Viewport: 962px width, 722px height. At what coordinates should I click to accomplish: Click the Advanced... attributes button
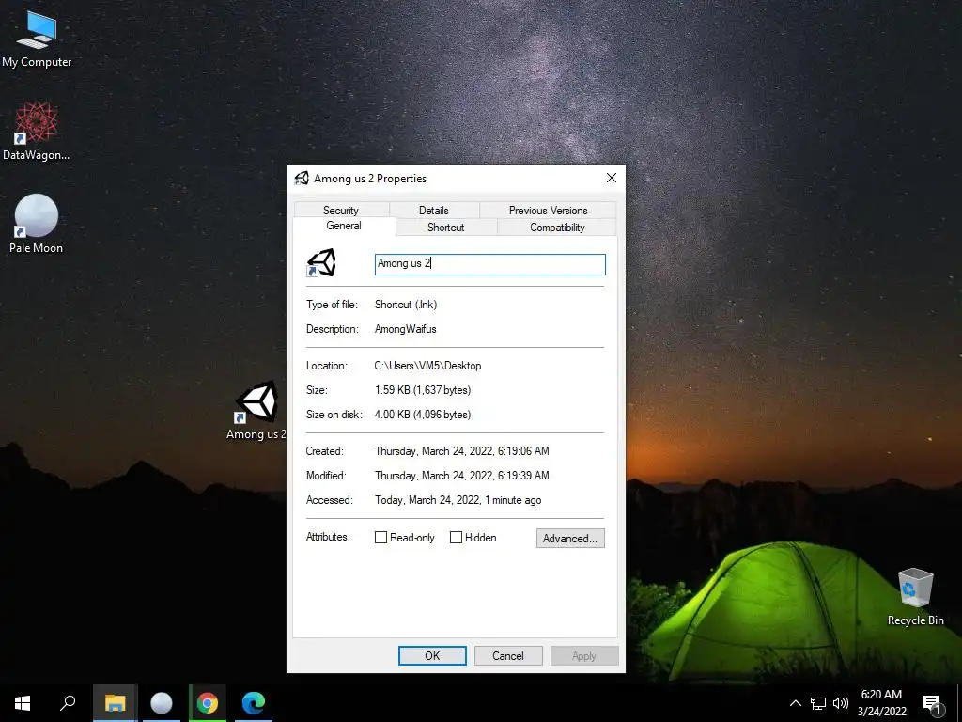click(570, 539)
